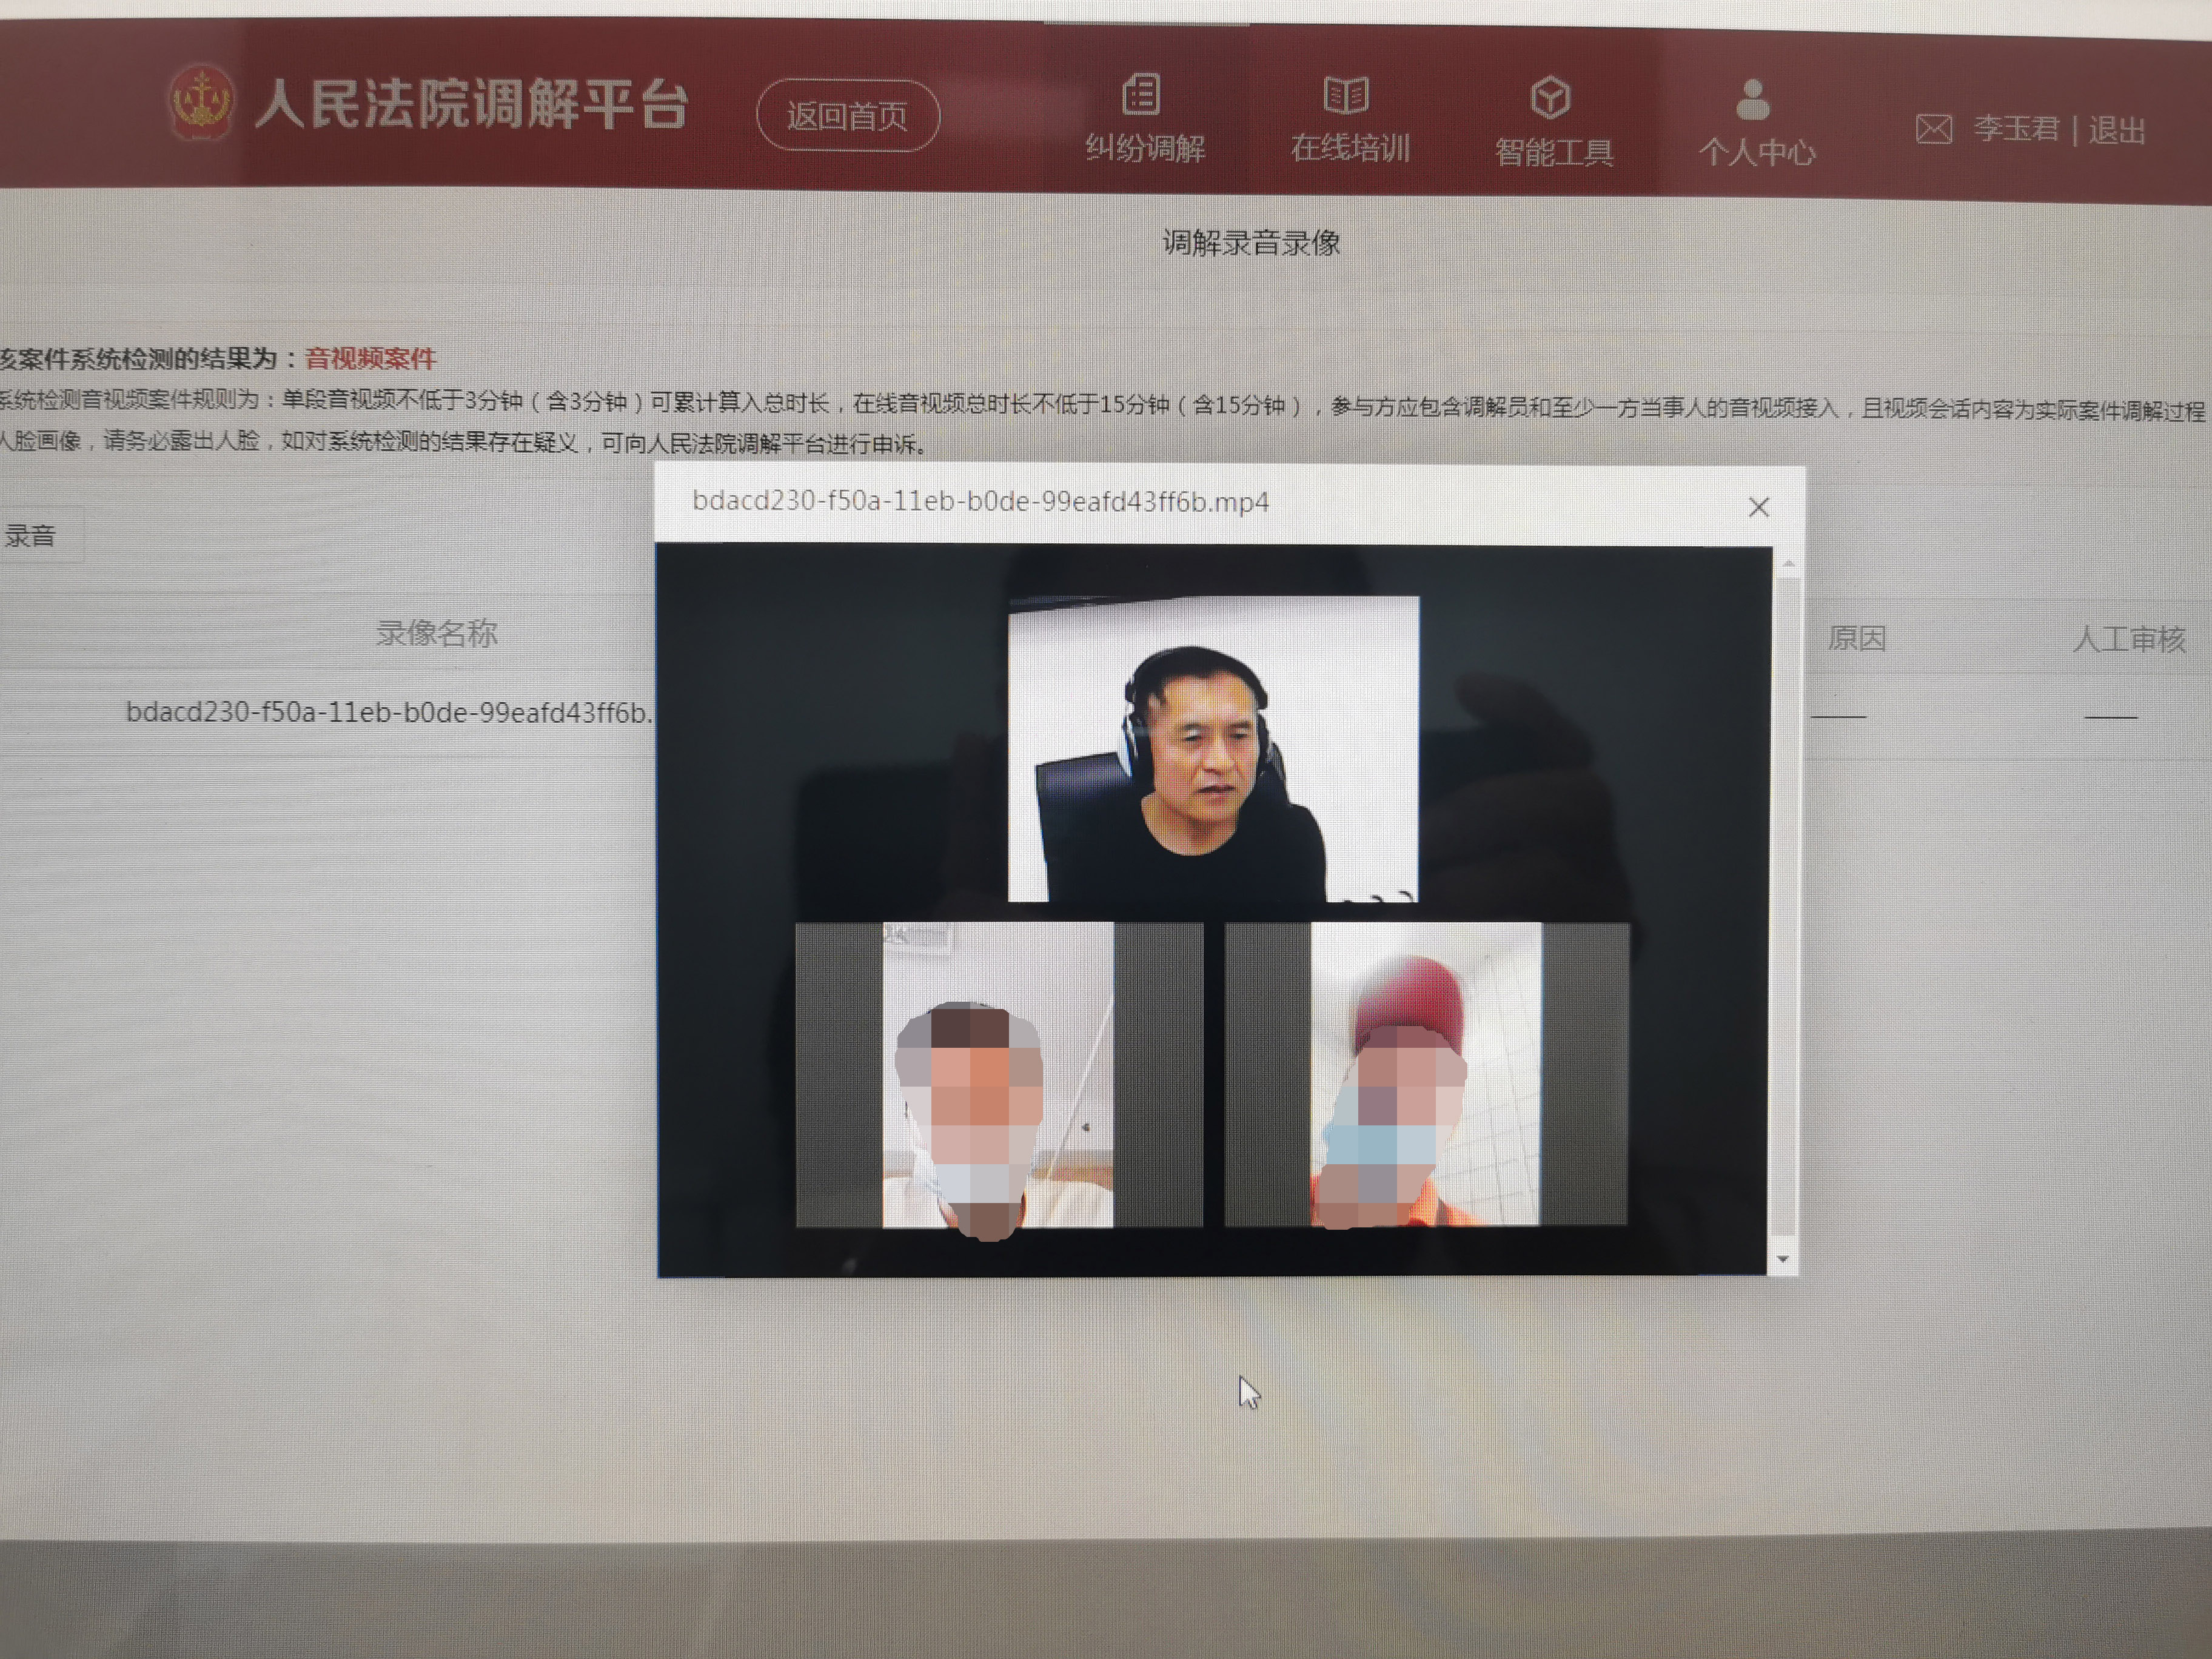
Task: Close the mp4 video popup
Action: pos(1759,507)
